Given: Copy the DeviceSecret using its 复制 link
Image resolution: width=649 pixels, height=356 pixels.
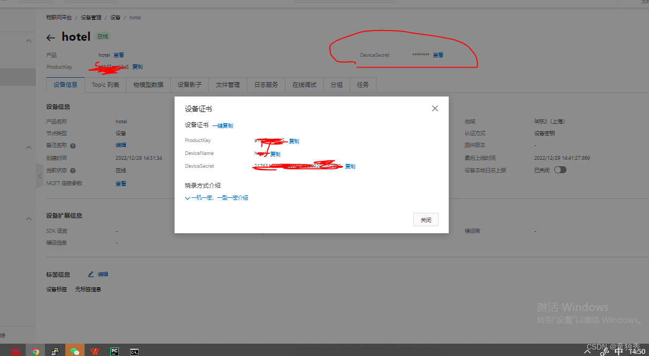Looking at the screenshot, I should pos(350,166).
